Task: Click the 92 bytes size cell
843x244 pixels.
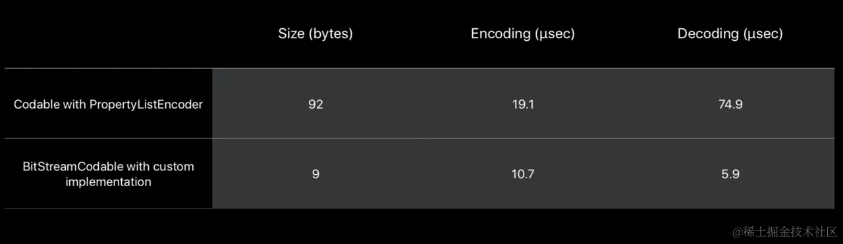Action: coord(315,105)
